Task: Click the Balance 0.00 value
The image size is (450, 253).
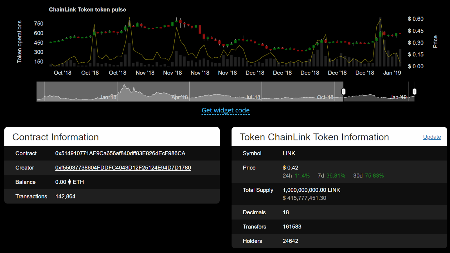Action: 61,182
